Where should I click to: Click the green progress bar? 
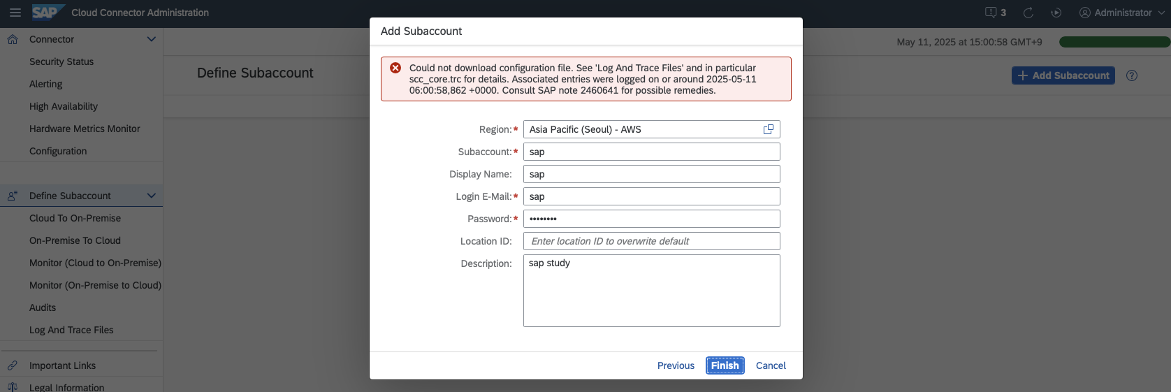[x=1114, y=42]
